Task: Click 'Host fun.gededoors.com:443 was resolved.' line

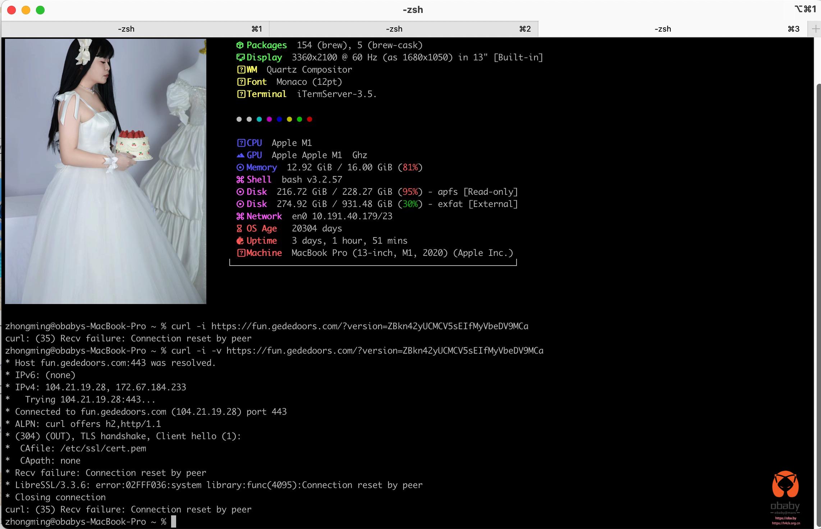Action: pyautogui.click(x=115, y=363)
